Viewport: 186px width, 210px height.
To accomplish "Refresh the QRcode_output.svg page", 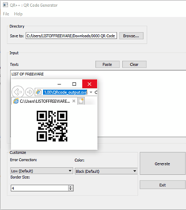I will point(96,92).
